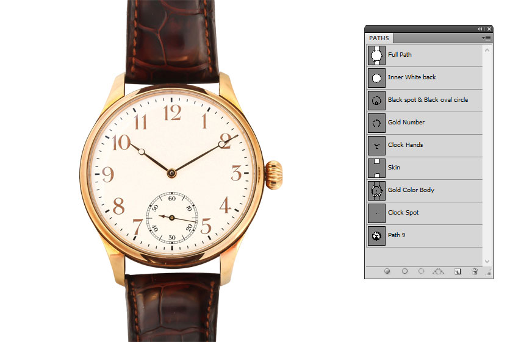Select the Full Path entry
The height and width of the screenshot is (342, 510).
tap(400, 55)
